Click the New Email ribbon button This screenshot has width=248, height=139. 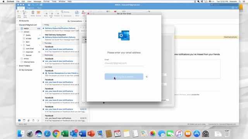tap(19, 14)
